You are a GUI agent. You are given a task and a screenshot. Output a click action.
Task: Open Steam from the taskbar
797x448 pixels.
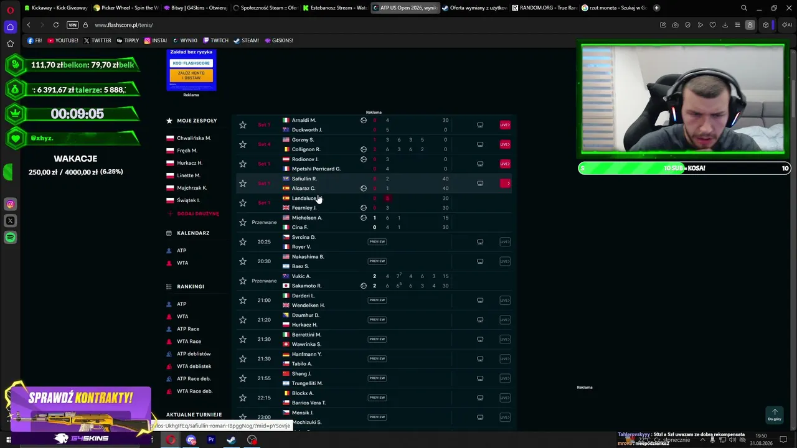[231, 440]
